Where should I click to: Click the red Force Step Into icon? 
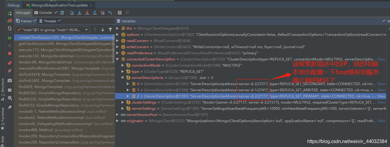click(x=87, y=13)
